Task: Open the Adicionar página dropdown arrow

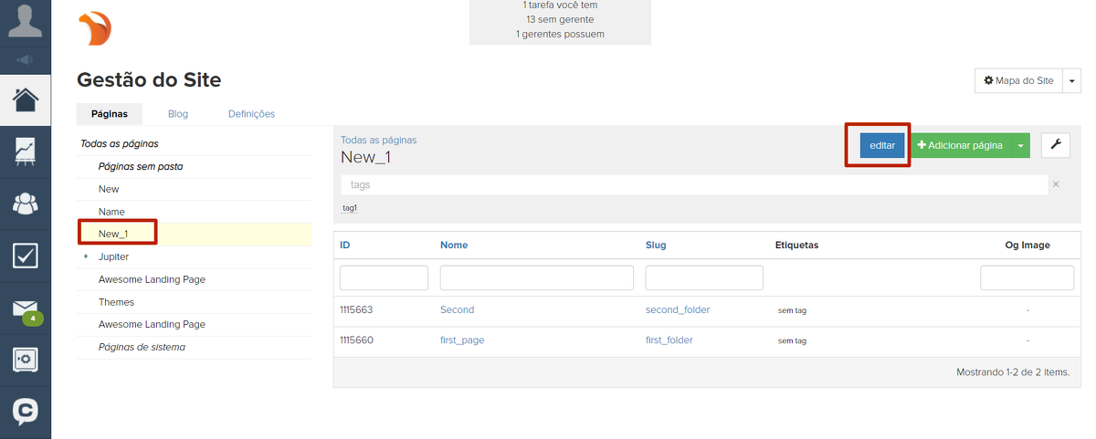Action: (x=1021, y=146)
